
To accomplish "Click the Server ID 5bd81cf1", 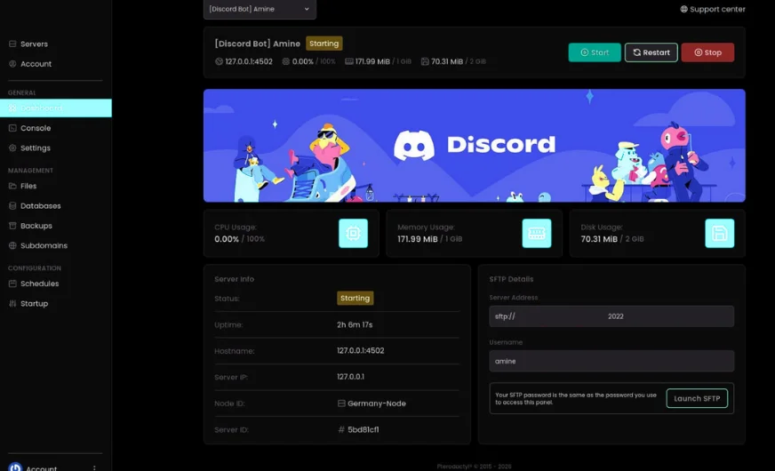I will point(364,429).
